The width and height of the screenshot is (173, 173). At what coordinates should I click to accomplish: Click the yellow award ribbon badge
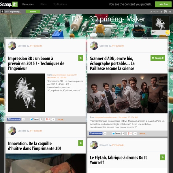168,33
